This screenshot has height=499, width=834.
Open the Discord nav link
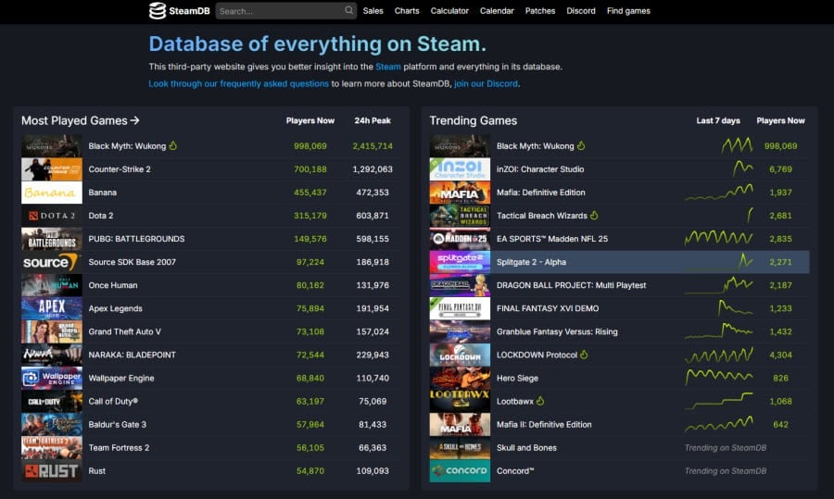(581, 10)
